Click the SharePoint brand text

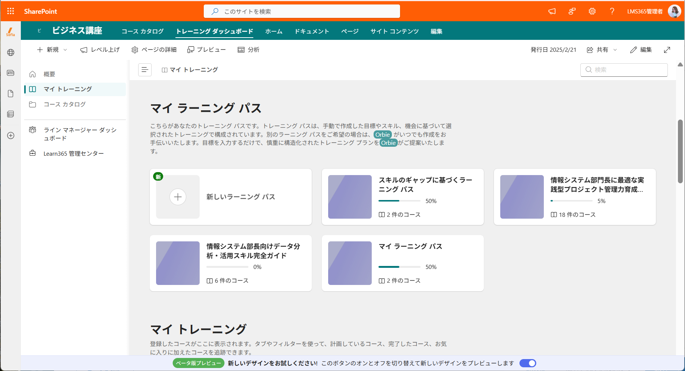click(41, 11)
